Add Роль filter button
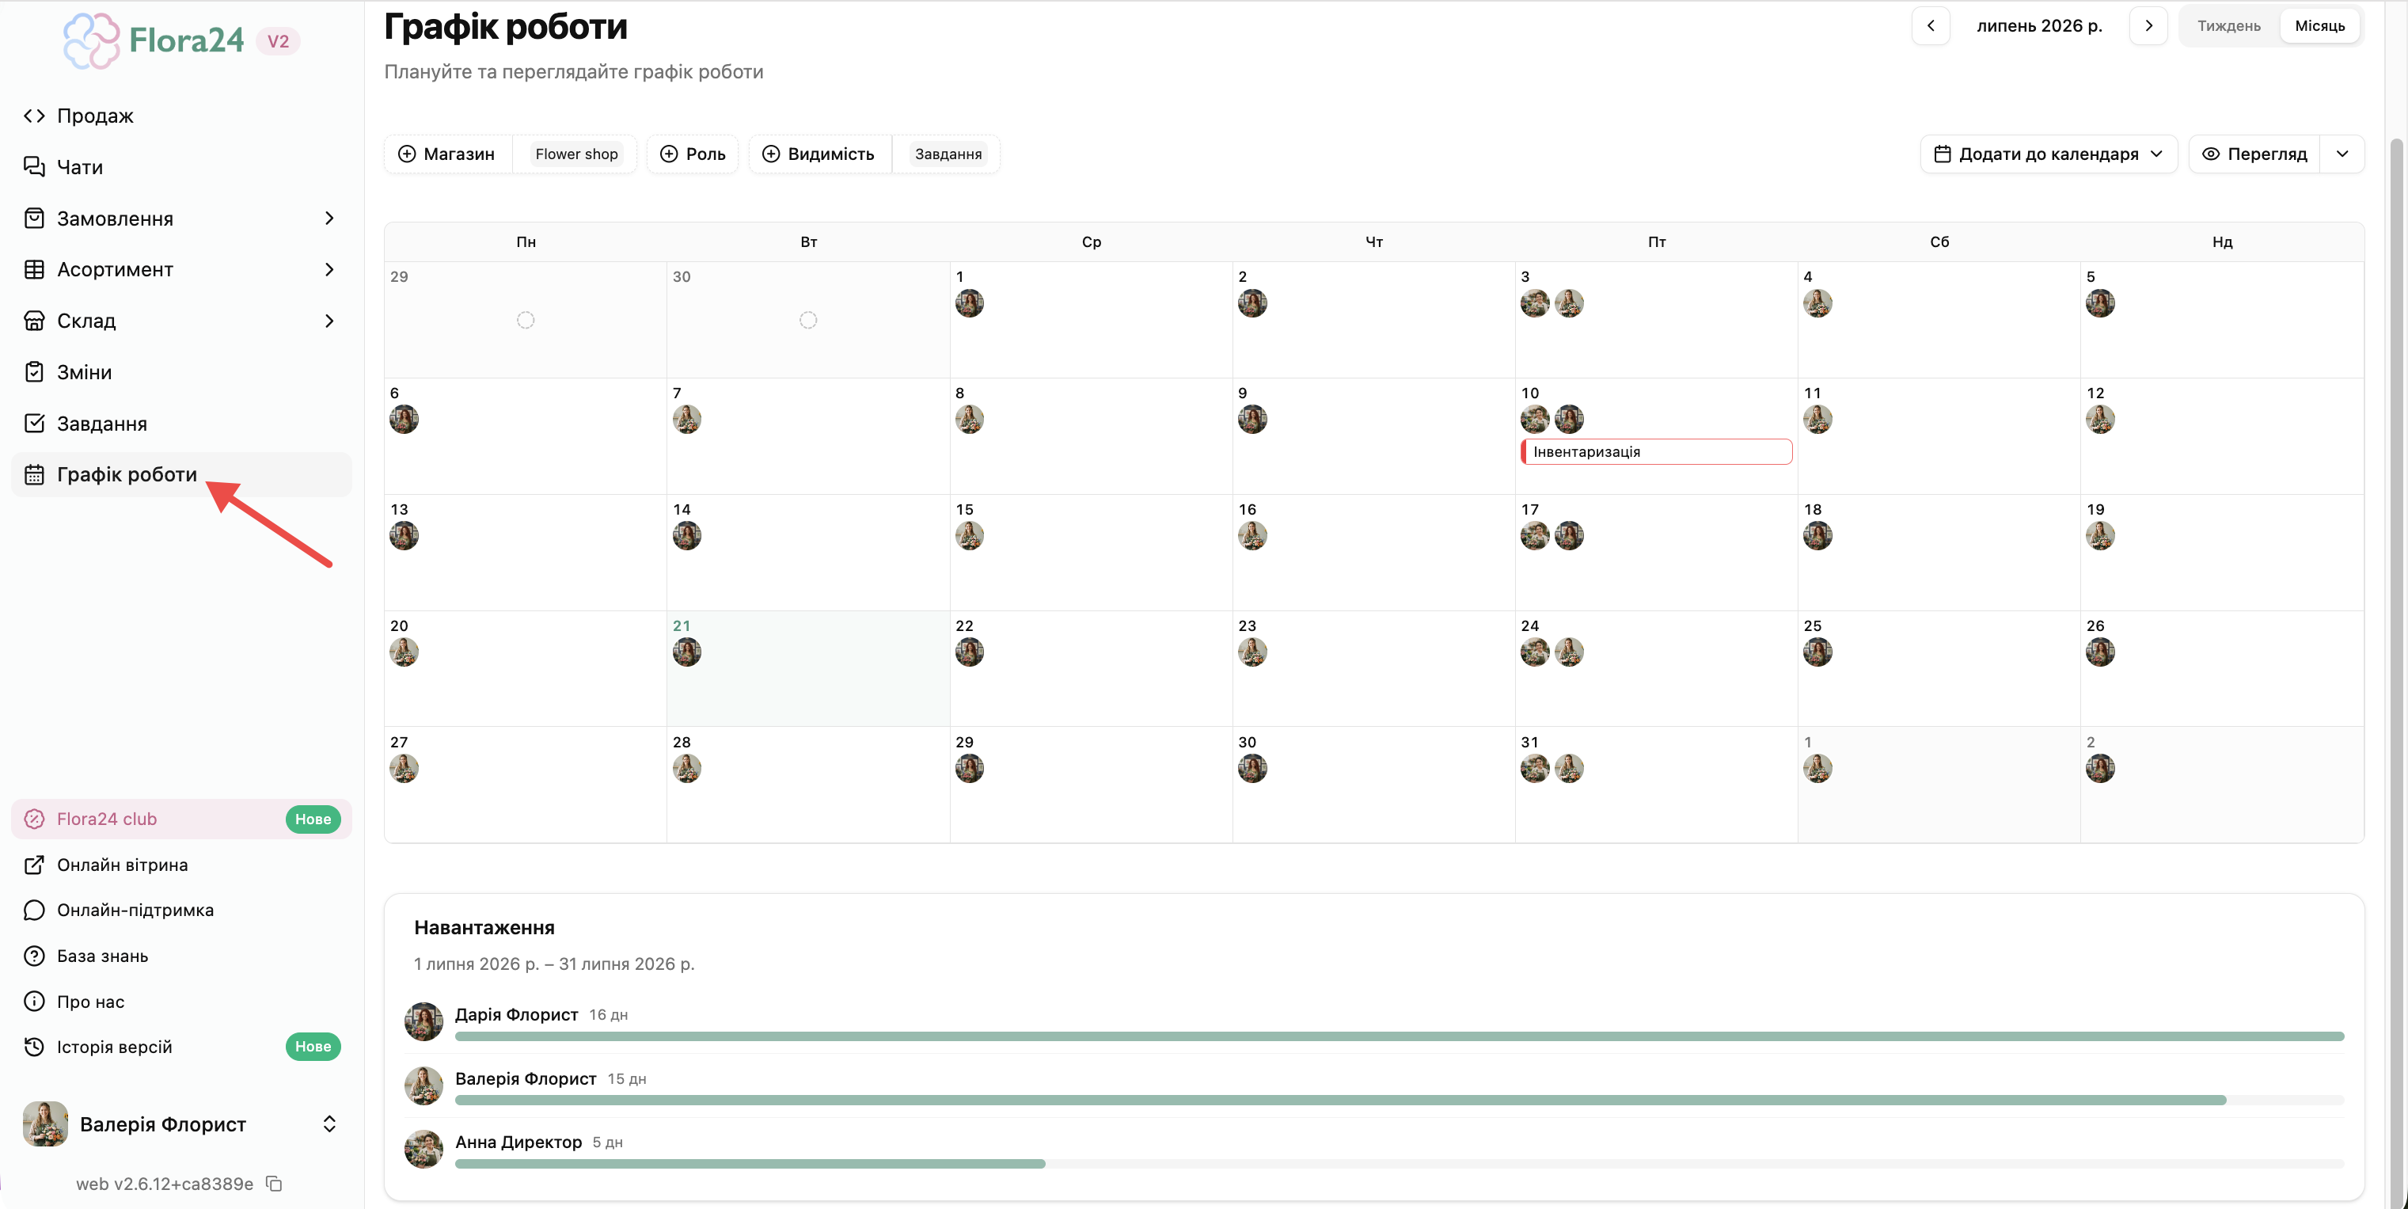 coord(693,154)
